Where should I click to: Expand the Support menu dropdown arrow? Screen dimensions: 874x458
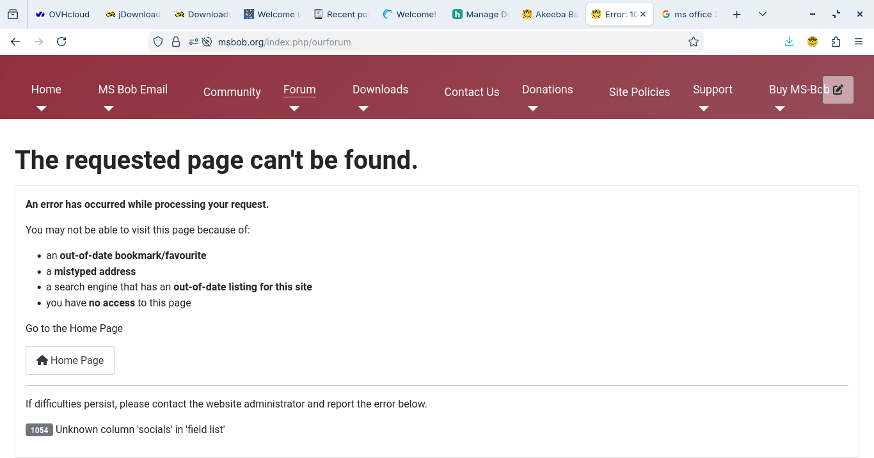click(704, 109)
